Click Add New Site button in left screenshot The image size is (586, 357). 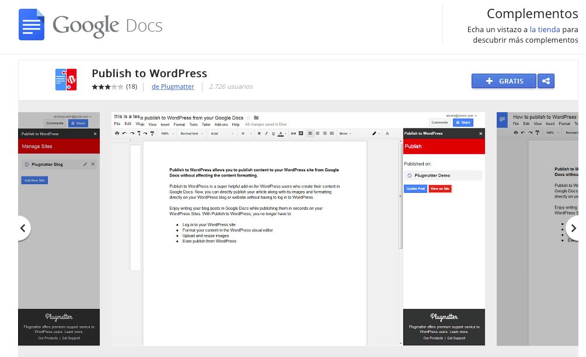pos(34,181)
